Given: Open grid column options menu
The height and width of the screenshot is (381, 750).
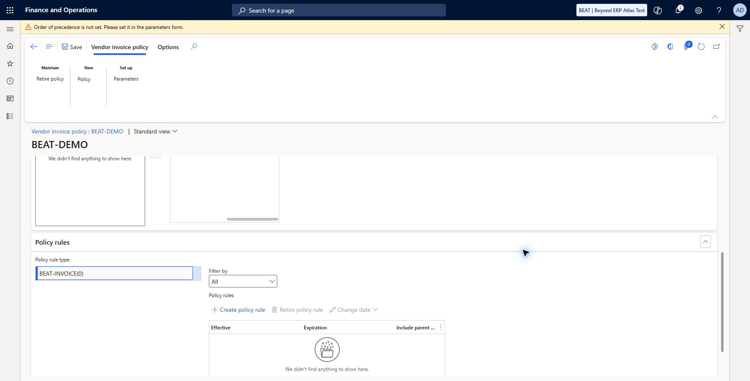Looking at the screenshot, I should [x=441, y=327].
